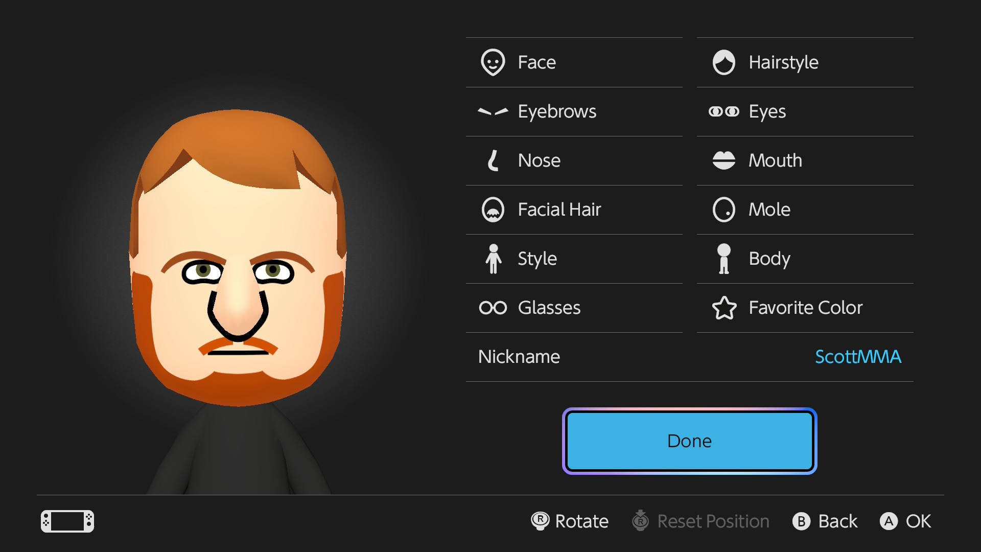Click the Reset Position stick icon

coord(640,520)
